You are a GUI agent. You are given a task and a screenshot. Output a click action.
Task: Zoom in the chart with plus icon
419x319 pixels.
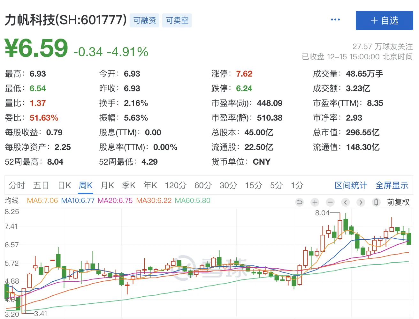[315, 202]
